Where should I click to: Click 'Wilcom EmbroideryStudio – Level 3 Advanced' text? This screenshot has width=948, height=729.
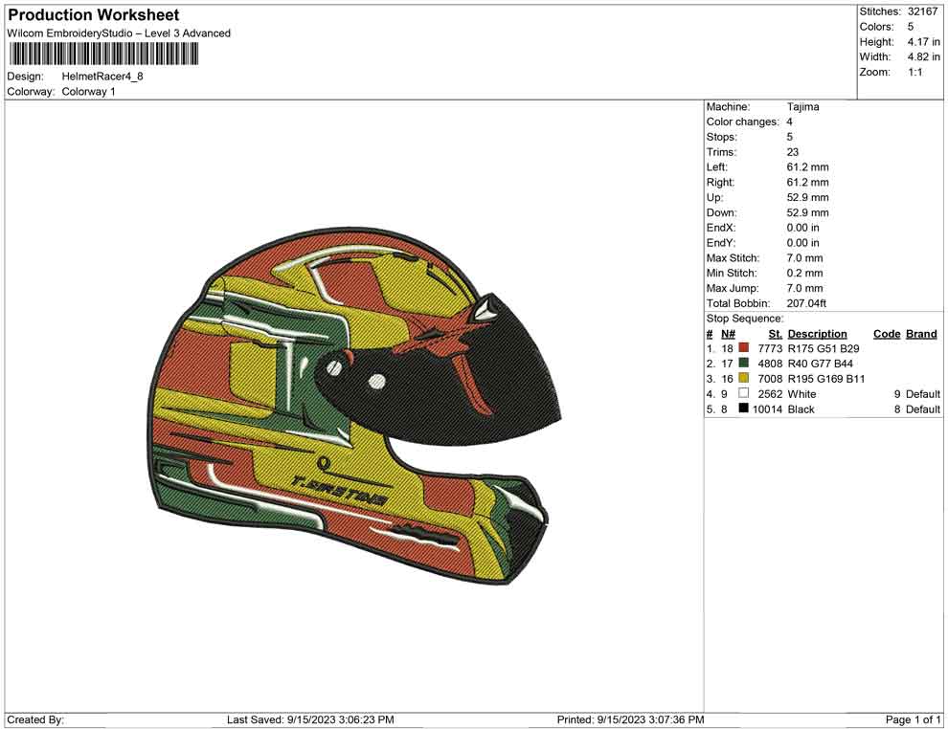click(x=119, y=33)
